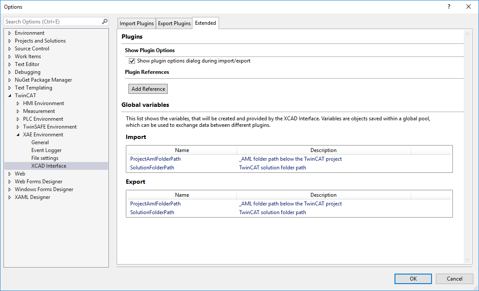Select Projects and Solutions tree item
Viewport: 479px width, 291px height.
[x=40, y=41]
